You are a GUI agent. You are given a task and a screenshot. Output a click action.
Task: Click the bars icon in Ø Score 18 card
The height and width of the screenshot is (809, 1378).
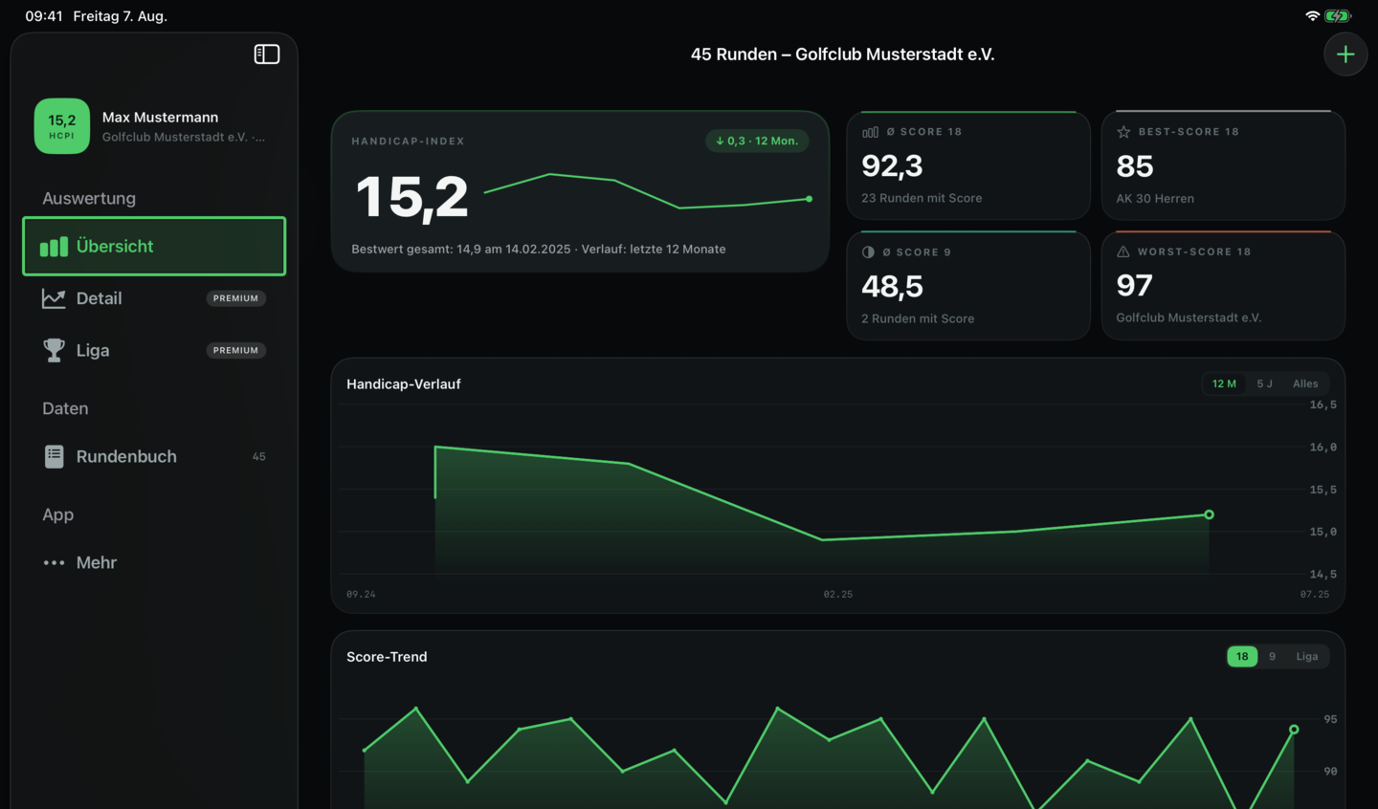click(870, 132)
